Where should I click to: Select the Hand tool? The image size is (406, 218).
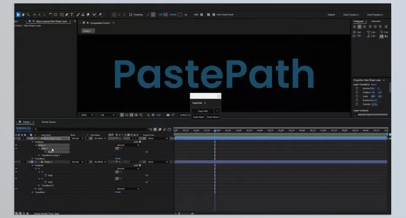(23, 15)
